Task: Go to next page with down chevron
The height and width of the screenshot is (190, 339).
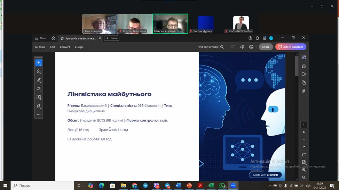Action: click(x=303, y=147)
